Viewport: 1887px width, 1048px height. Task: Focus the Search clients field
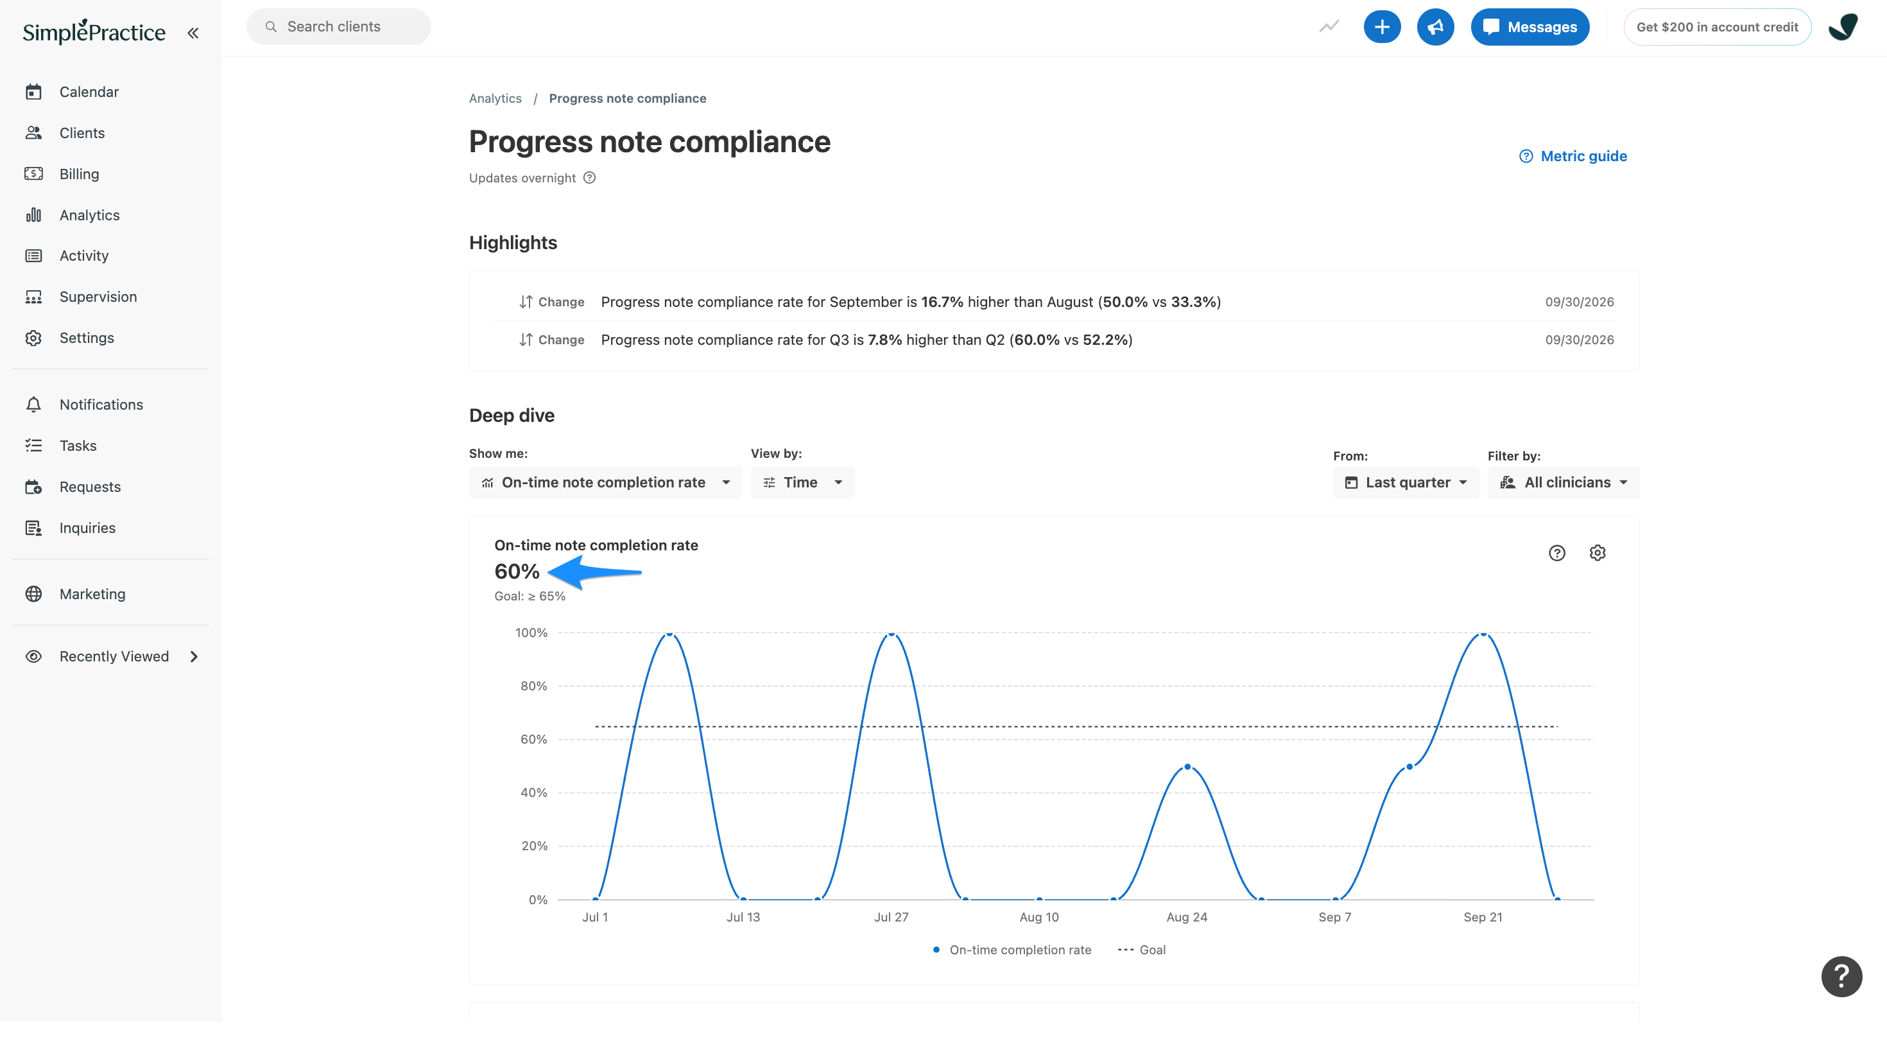338,26
